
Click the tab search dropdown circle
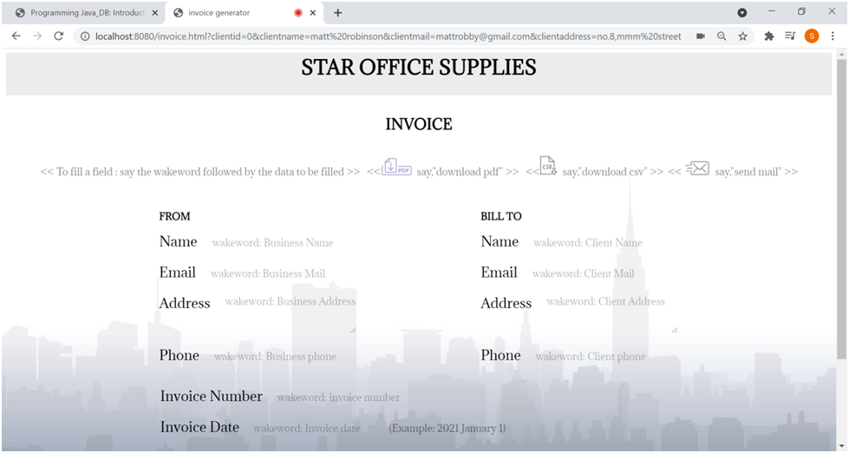point(742,12)
